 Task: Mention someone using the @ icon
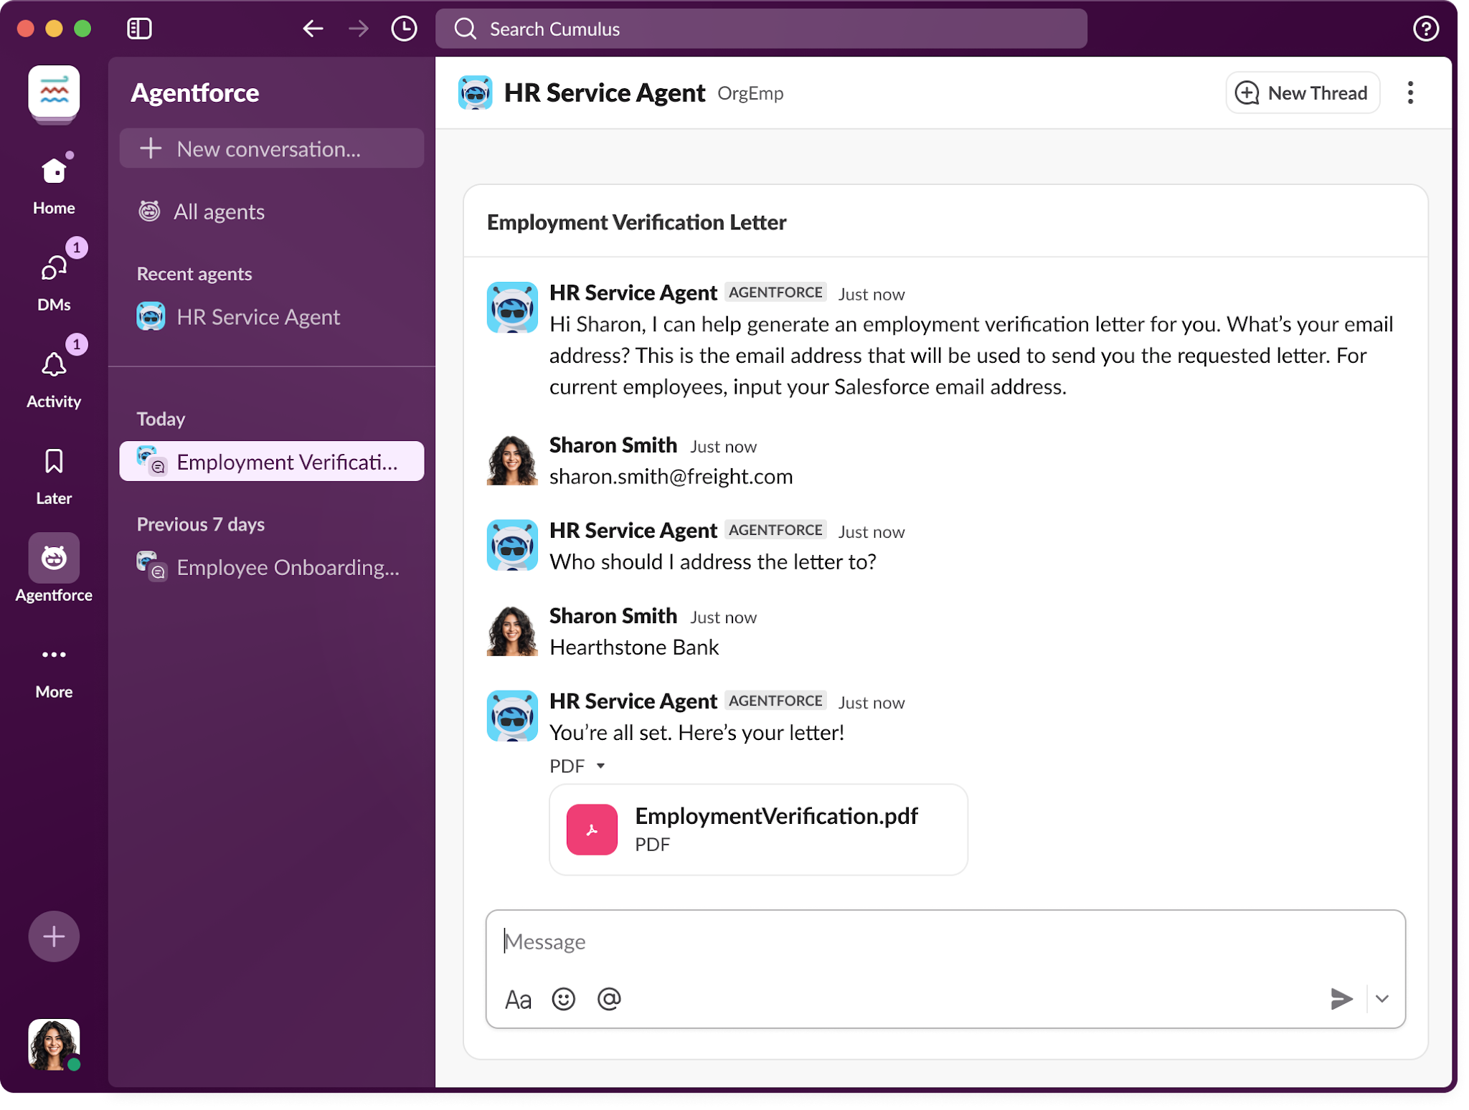[609, 999]
